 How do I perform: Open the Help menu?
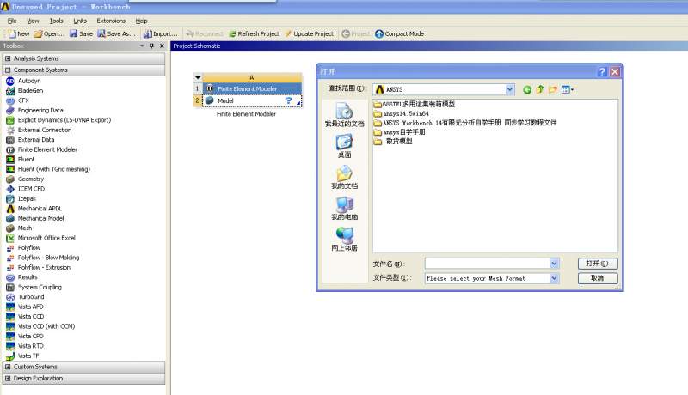[x=141, y=21]
